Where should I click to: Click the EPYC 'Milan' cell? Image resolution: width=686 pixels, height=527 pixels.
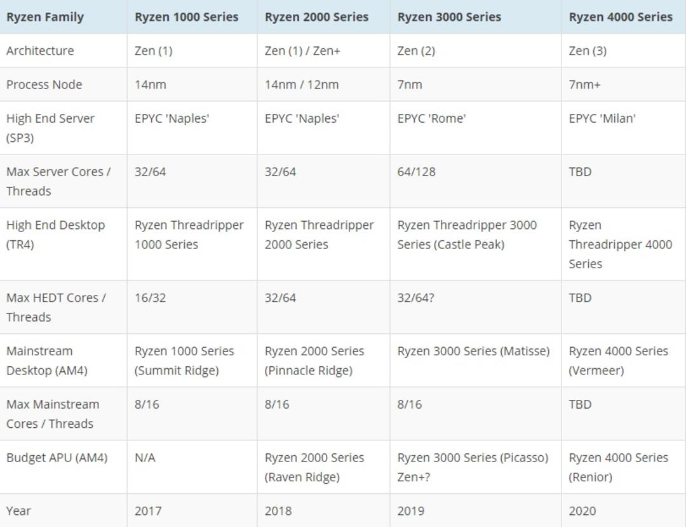624,128
